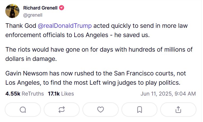Open the @realDonaldTrump mention link
Viewport: 203px width, 122px height.
(65, 26)
